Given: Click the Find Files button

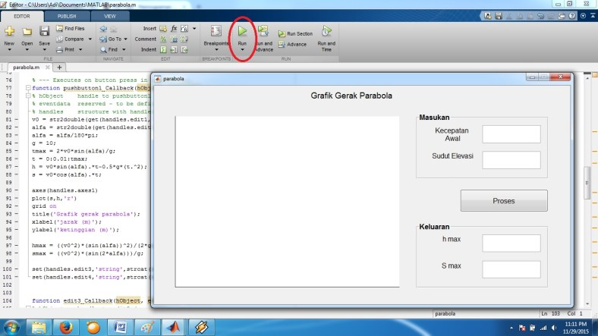Looking at the screenshot, I should pyautogui.click(x=71, y=29).
